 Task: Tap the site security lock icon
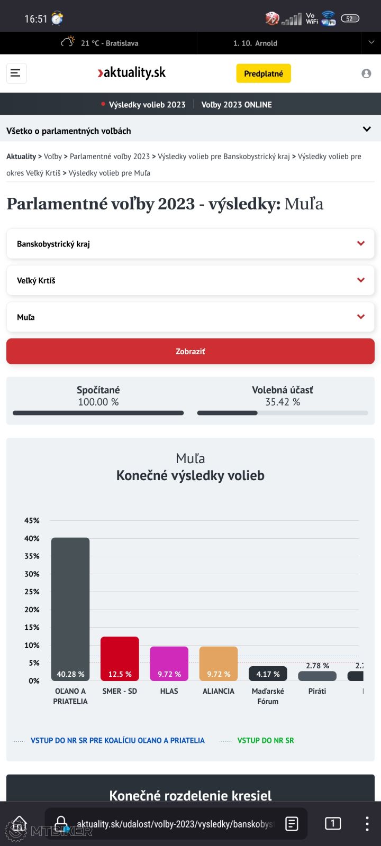point(61,823)
